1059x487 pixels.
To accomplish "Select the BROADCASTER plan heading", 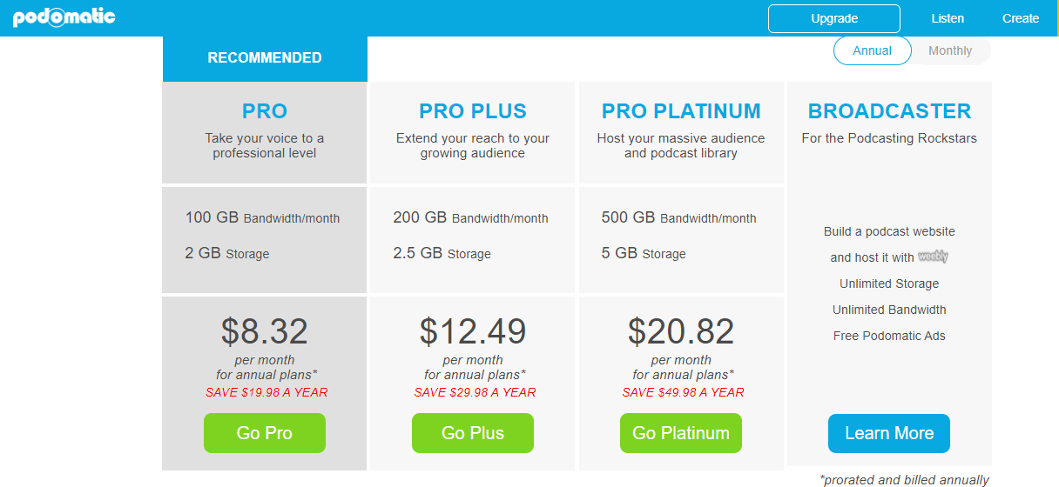I will coord(889,111).
